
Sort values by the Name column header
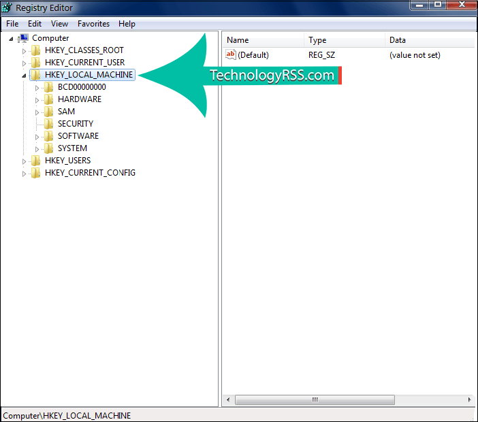point(262,40)
